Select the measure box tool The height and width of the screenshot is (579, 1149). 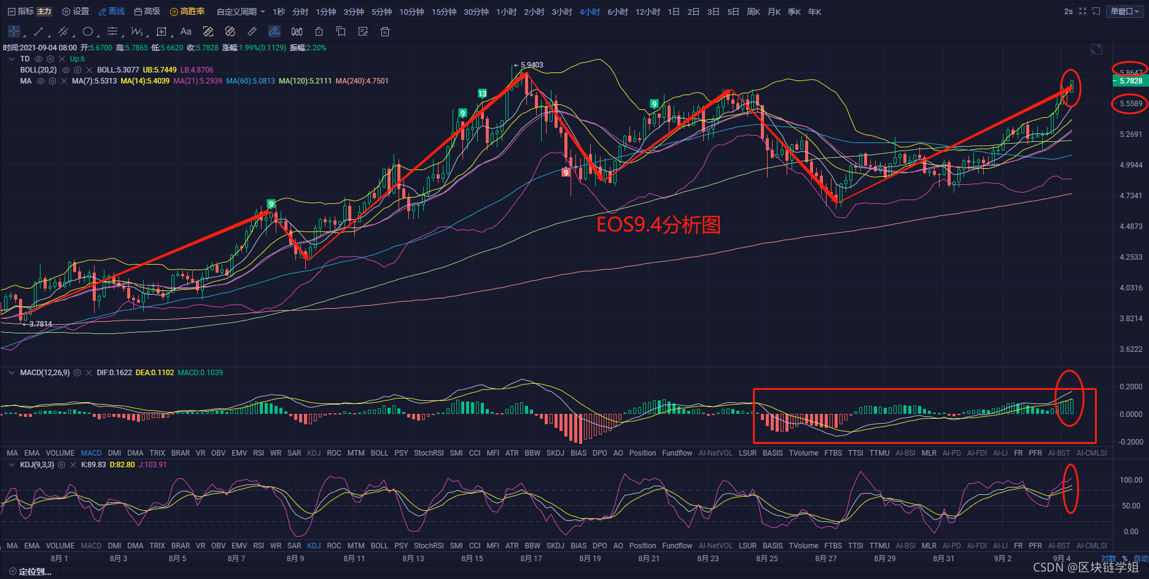[x=162, y=31]
